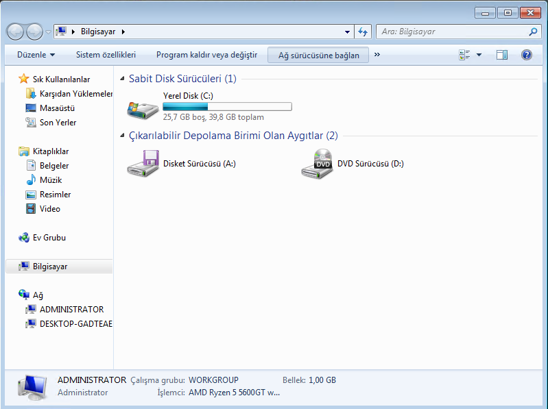Click the Yerel Disk (C:) label
The image size is (548, 409).
pos(188,96)
